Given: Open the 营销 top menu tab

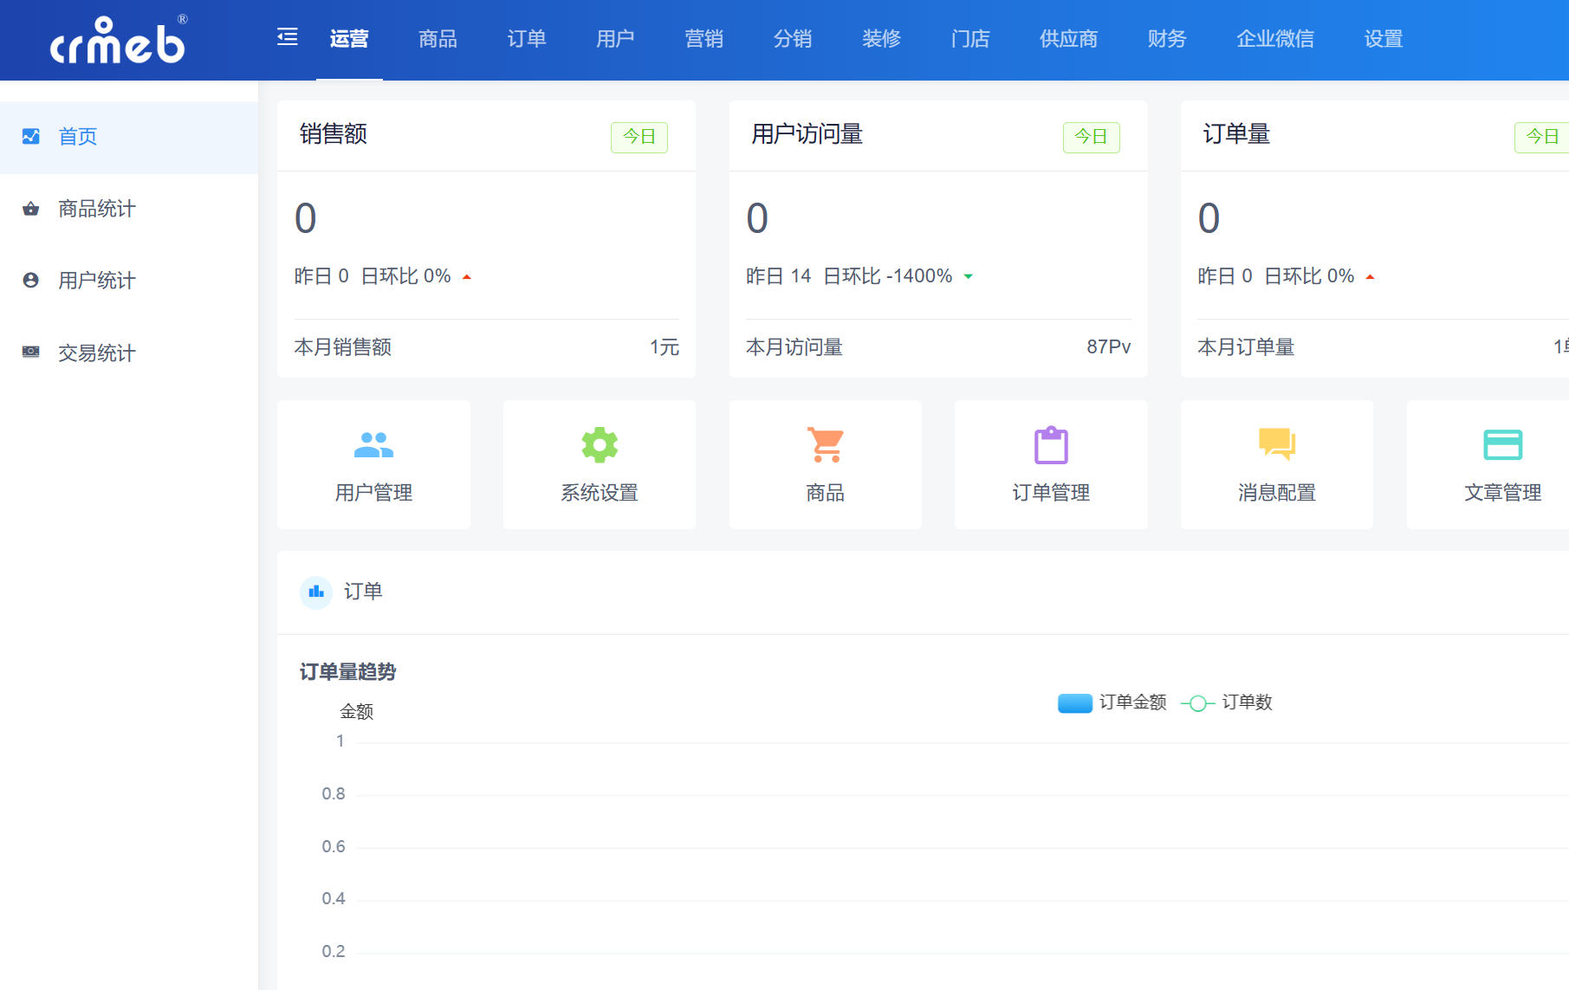Looking at the screenshot, I should (x=703, y=39).
